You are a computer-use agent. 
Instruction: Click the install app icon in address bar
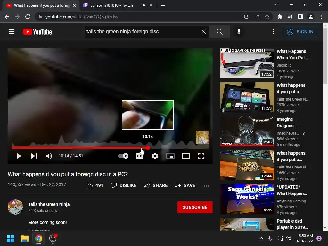coord(247,17)
